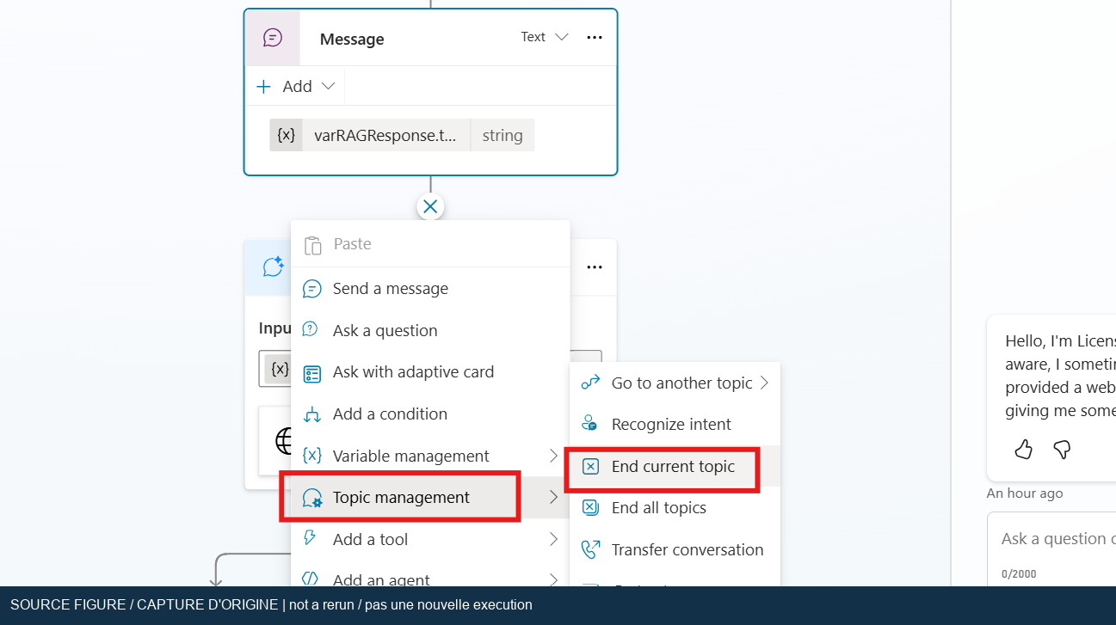This screenshot has width=1116, height=625.
Task: Expand the Add an agent submenu
Action: click(430, 580)
